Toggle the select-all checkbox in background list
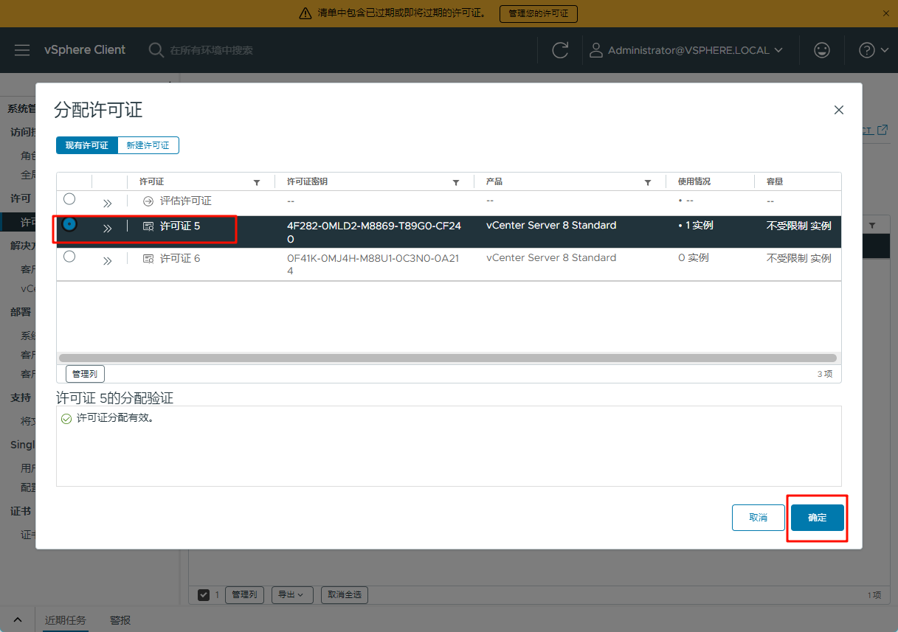898x632 pixels. tap(204, 594)
